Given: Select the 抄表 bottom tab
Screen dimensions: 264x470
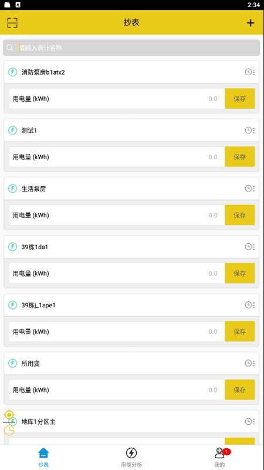Looking at the screenshot, I should [x=43, y=457].
